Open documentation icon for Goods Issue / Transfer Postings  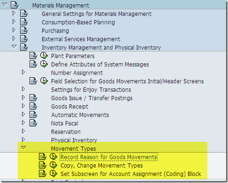(33, 98)
